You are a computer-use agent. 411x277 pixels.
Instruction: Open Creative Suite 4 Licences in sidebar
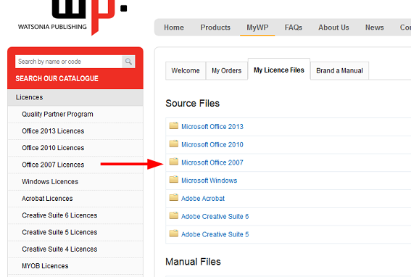[75, 249]
